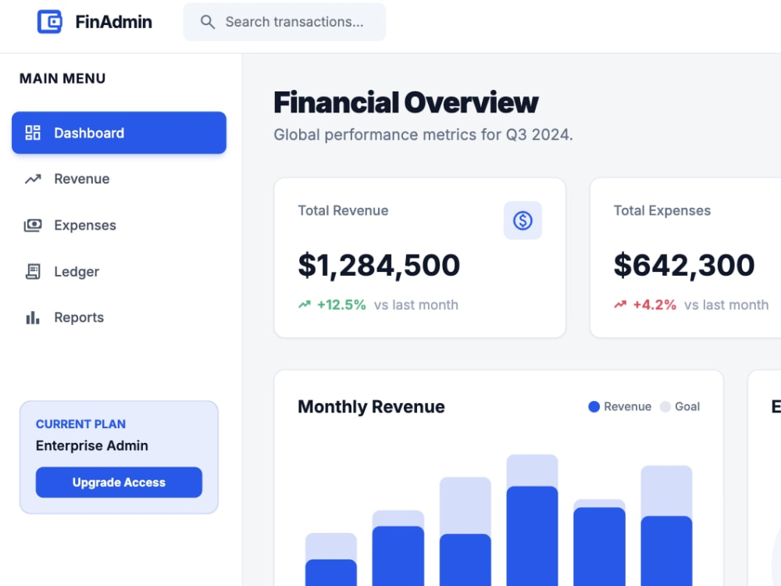Click the Expenses cash icon

tap(33, 225)
